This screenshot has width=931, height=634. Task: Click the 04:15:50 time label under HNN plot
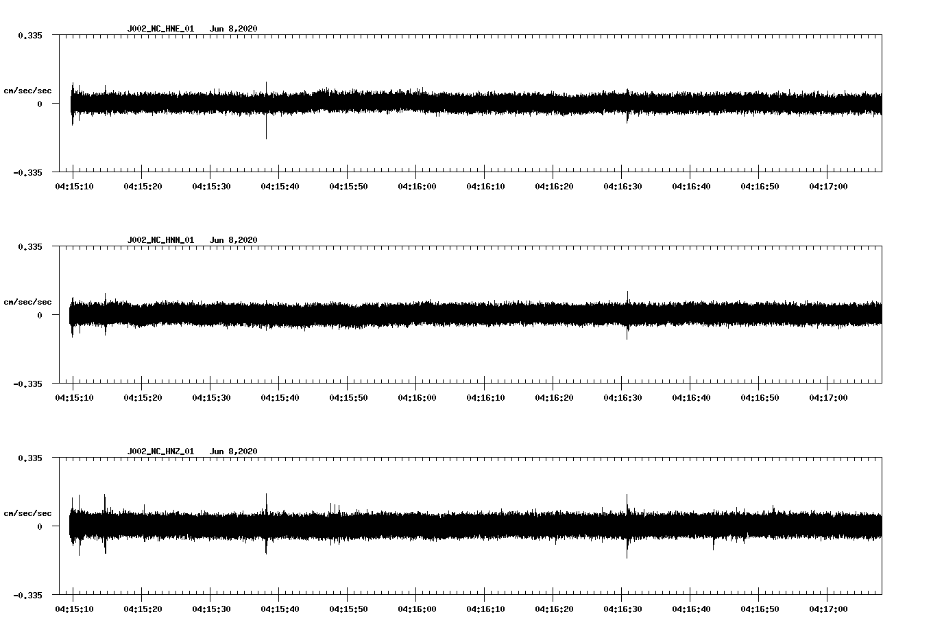pos(348,398)
